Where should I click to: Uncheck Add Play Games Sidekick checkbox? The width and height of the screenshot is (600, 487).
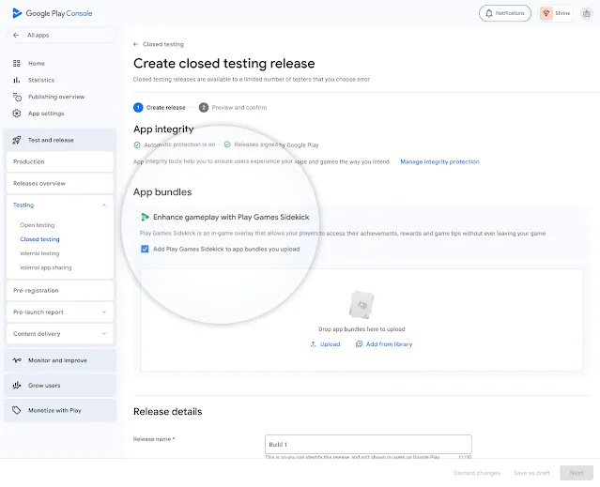145,249
